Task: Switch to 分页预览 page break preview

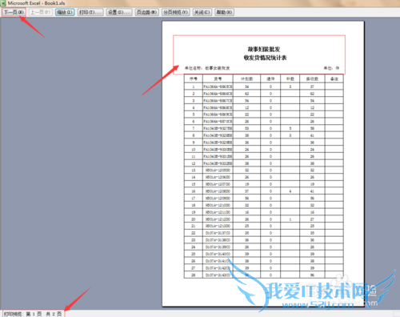Action: coord(176,12)
